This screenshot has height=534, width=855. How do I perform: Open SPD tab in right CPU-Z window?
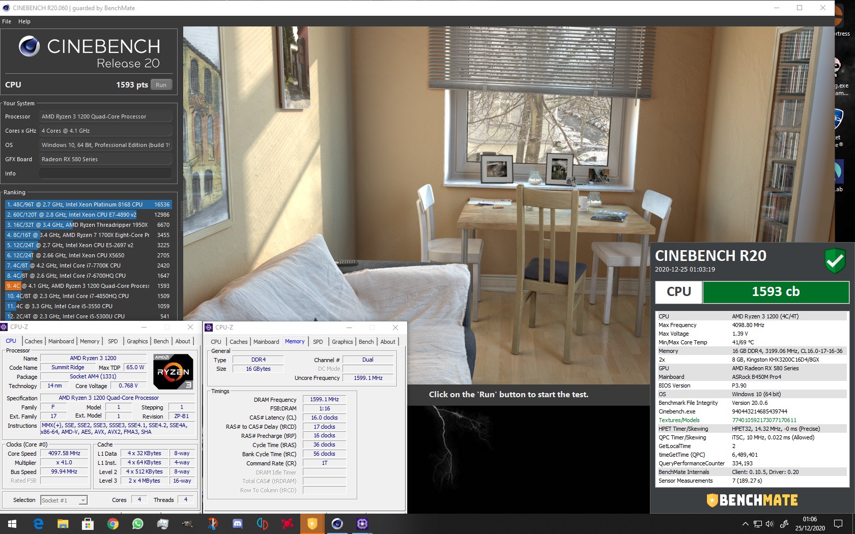(x=318, y=342)
